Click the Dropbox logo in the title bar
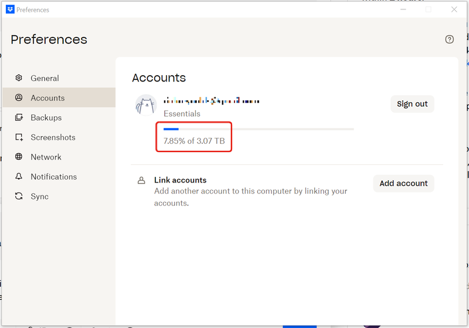Viewport: 469px width, 328px height. tap(10, 9)
